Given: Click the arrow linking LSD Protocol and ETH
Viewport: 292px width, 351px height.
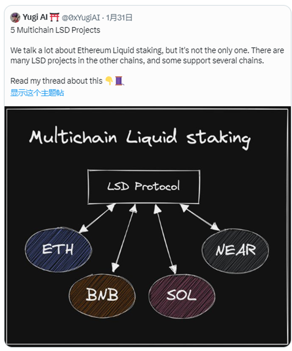Looking at the screenshot, I should (98, 218).
